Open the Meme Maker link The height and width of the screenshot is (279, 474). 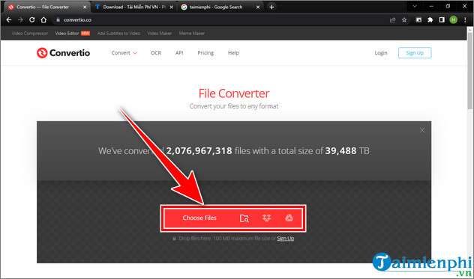coord(192,33)
